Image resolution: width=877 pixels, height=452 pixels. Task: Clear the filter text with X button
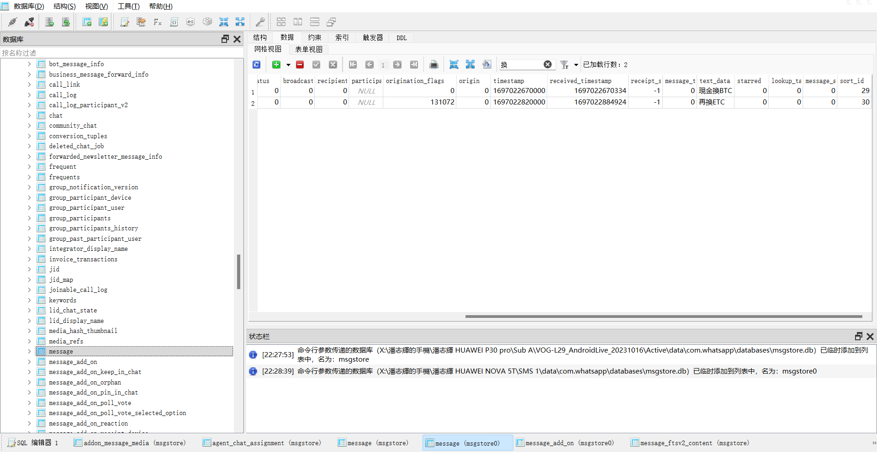(548, 64)
